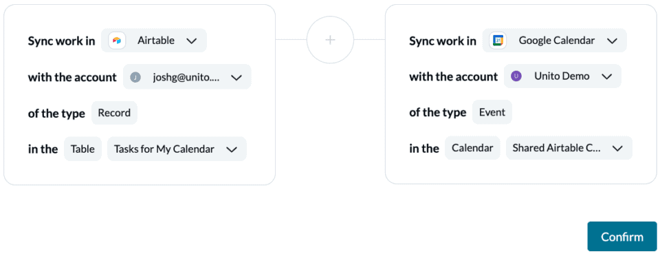Click the plus icon between panels

pos(331,40)
